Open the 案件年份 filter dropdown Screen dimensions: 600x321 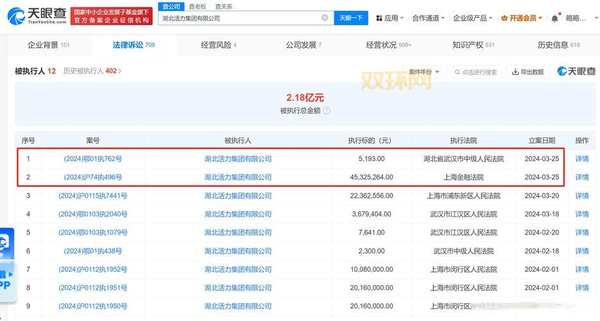pos(424,72)
